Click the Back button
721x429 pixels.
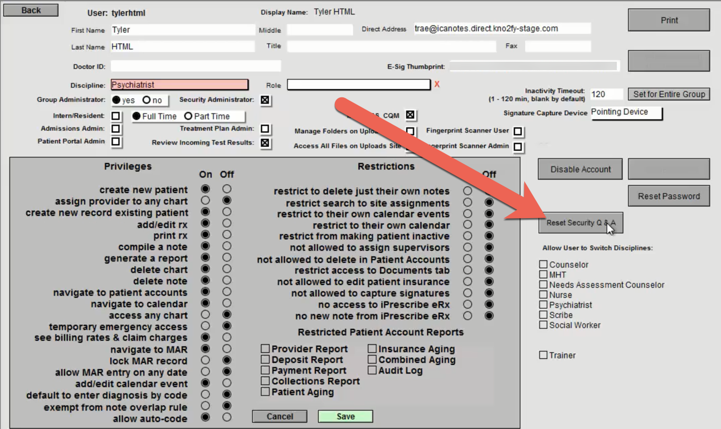31,10
